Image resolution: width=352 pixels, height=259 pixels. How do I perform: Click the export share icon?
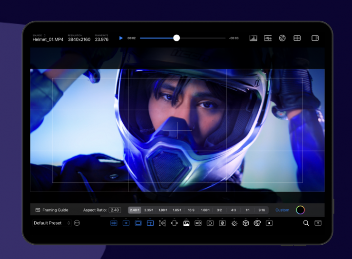[x=318, y=223]
